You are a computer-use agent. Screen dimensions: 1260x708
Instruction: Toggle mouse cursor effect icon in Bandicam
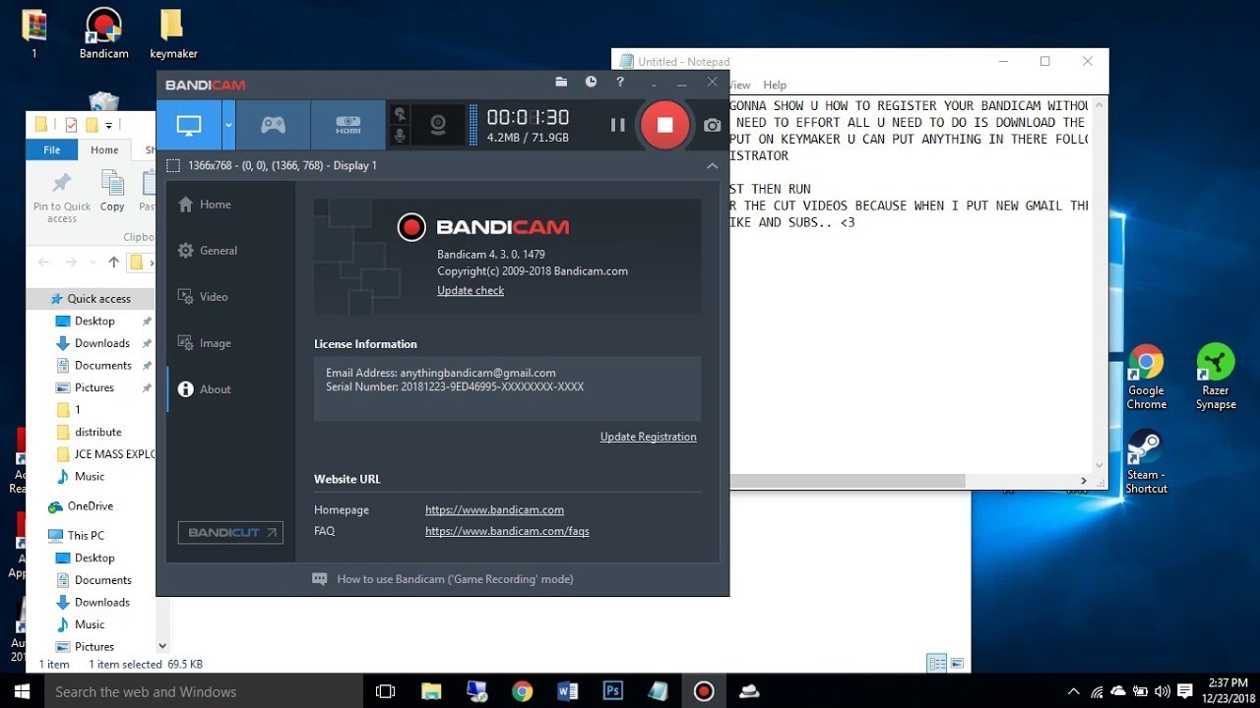401,114
